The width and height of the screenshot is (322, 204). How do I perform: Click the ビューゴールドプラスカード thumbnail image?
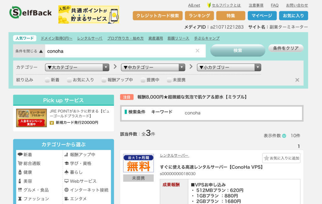(x=31, y=118)
